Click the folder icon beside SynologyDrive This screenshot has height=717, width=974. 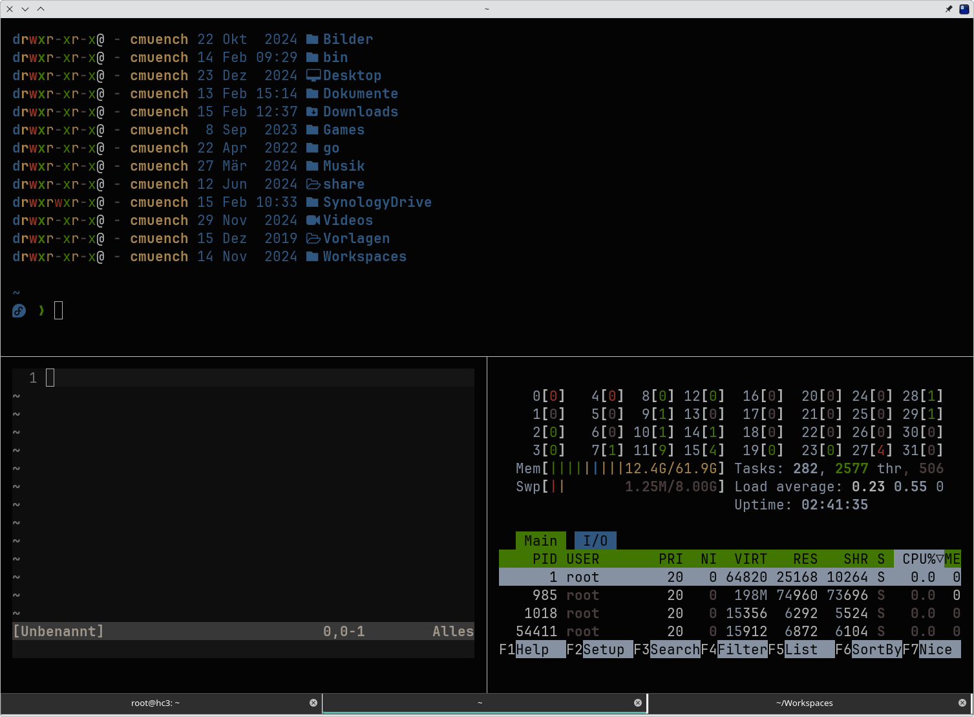coord(312,202)
